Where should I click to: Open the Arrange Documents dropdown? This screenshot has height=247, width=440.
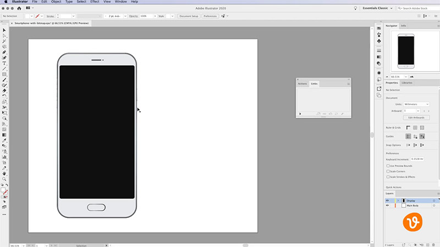tap(30, 8)
